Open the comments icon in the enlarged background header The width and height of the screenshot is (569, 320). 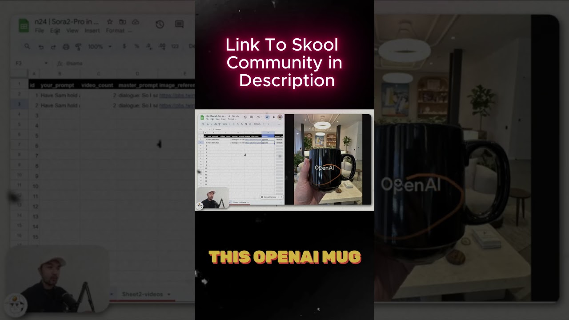click(179, 24)
